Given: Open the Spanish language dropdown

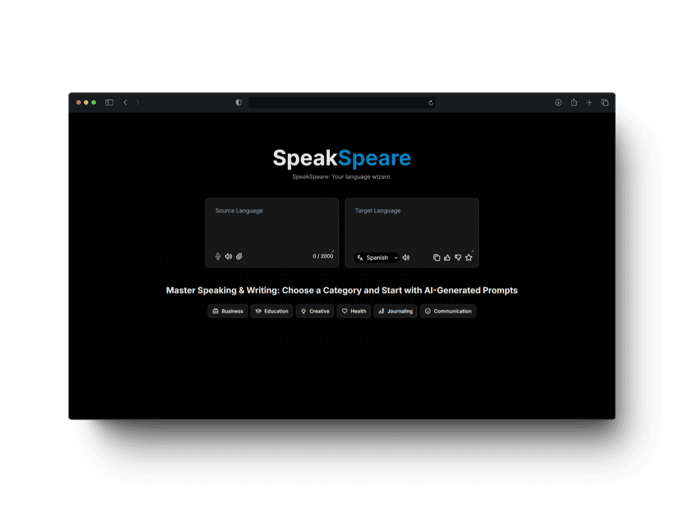Looking at the screenshot, I should [x=377, y=258].
